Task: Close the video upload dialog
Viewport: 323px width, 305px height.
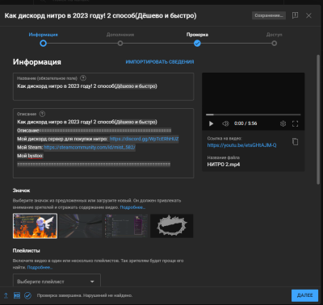Action: 308,15
